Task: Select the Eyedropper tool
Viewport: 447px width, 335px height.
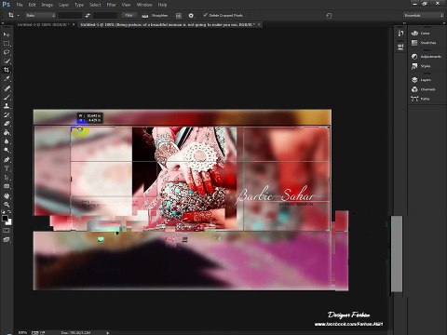Action: point(7,79)
